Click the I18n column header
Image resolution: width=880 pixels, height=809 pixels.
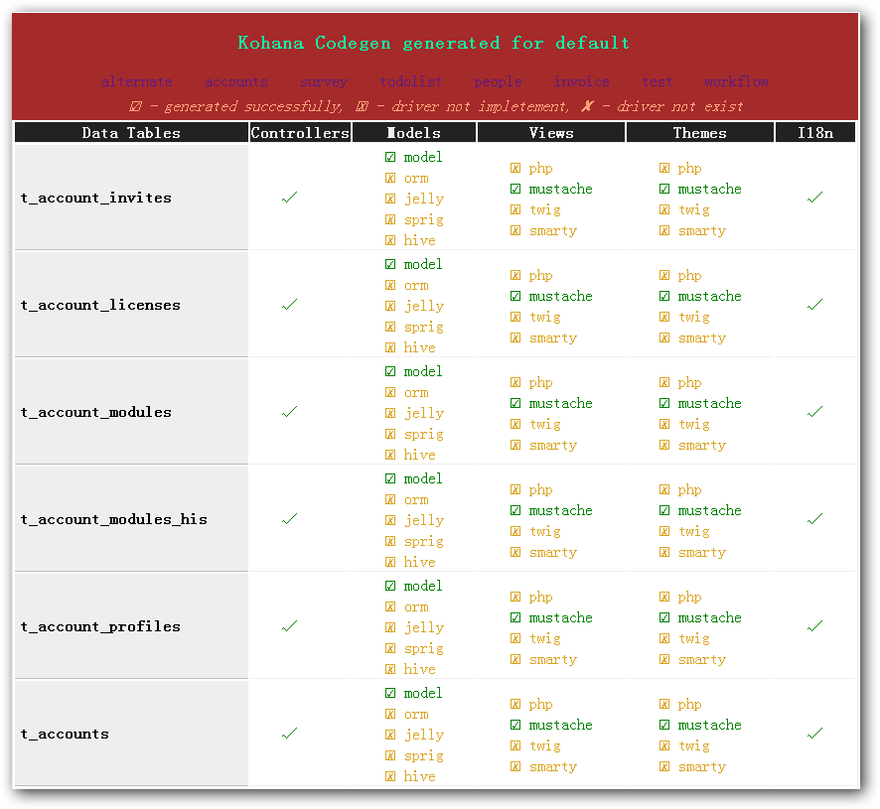click(815, 133)
